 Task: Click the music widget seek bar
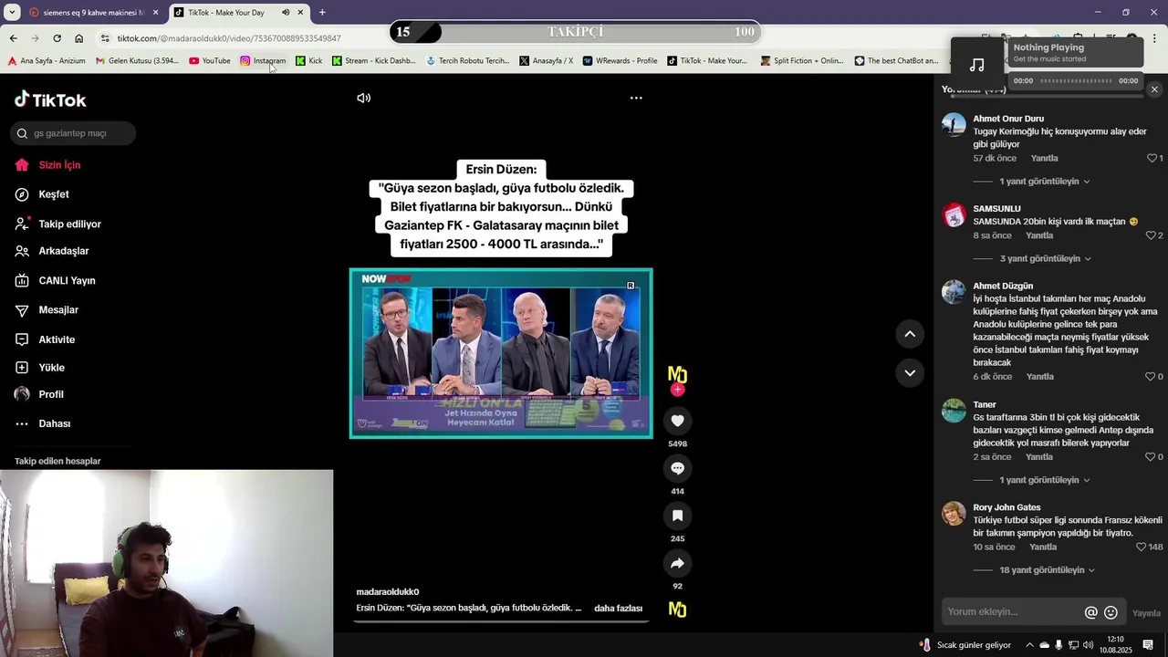click(x=1076, y=81)
